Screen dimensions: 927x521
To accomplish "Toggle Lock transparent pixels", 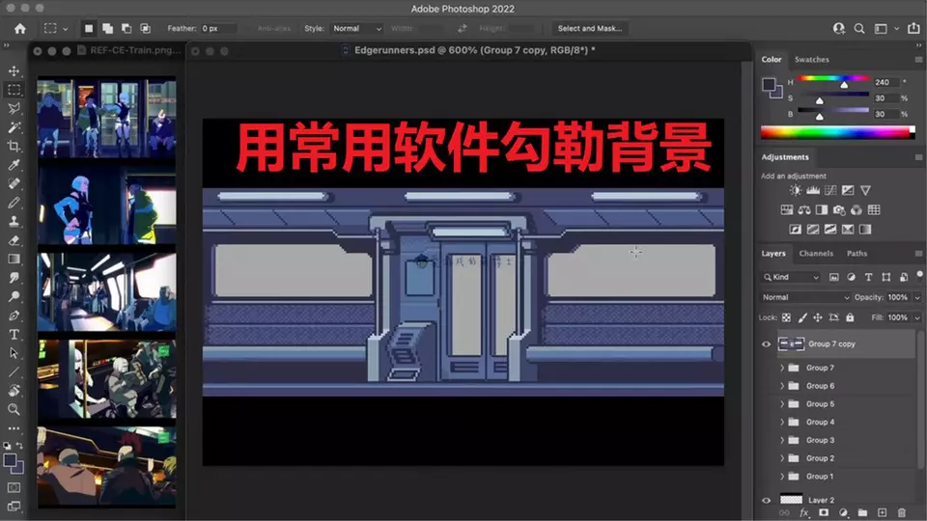I will click(786, 317).
